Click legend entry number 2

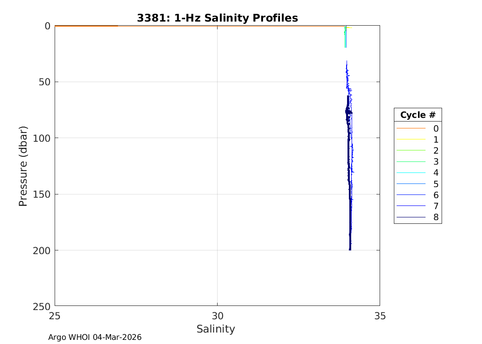[436, 151]
